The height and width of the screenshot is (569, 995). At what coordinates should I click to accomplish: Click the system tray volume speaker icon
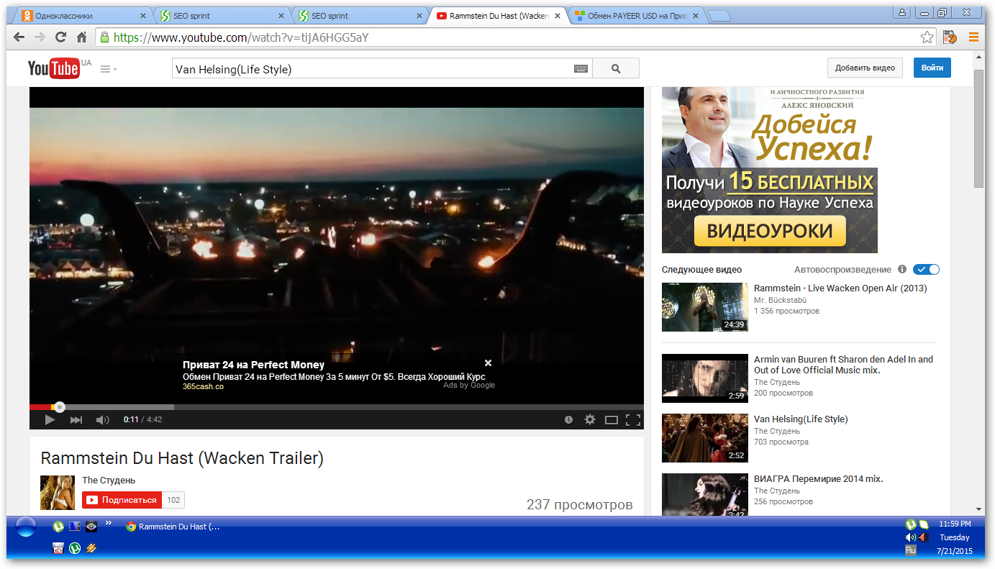point(910,537)
